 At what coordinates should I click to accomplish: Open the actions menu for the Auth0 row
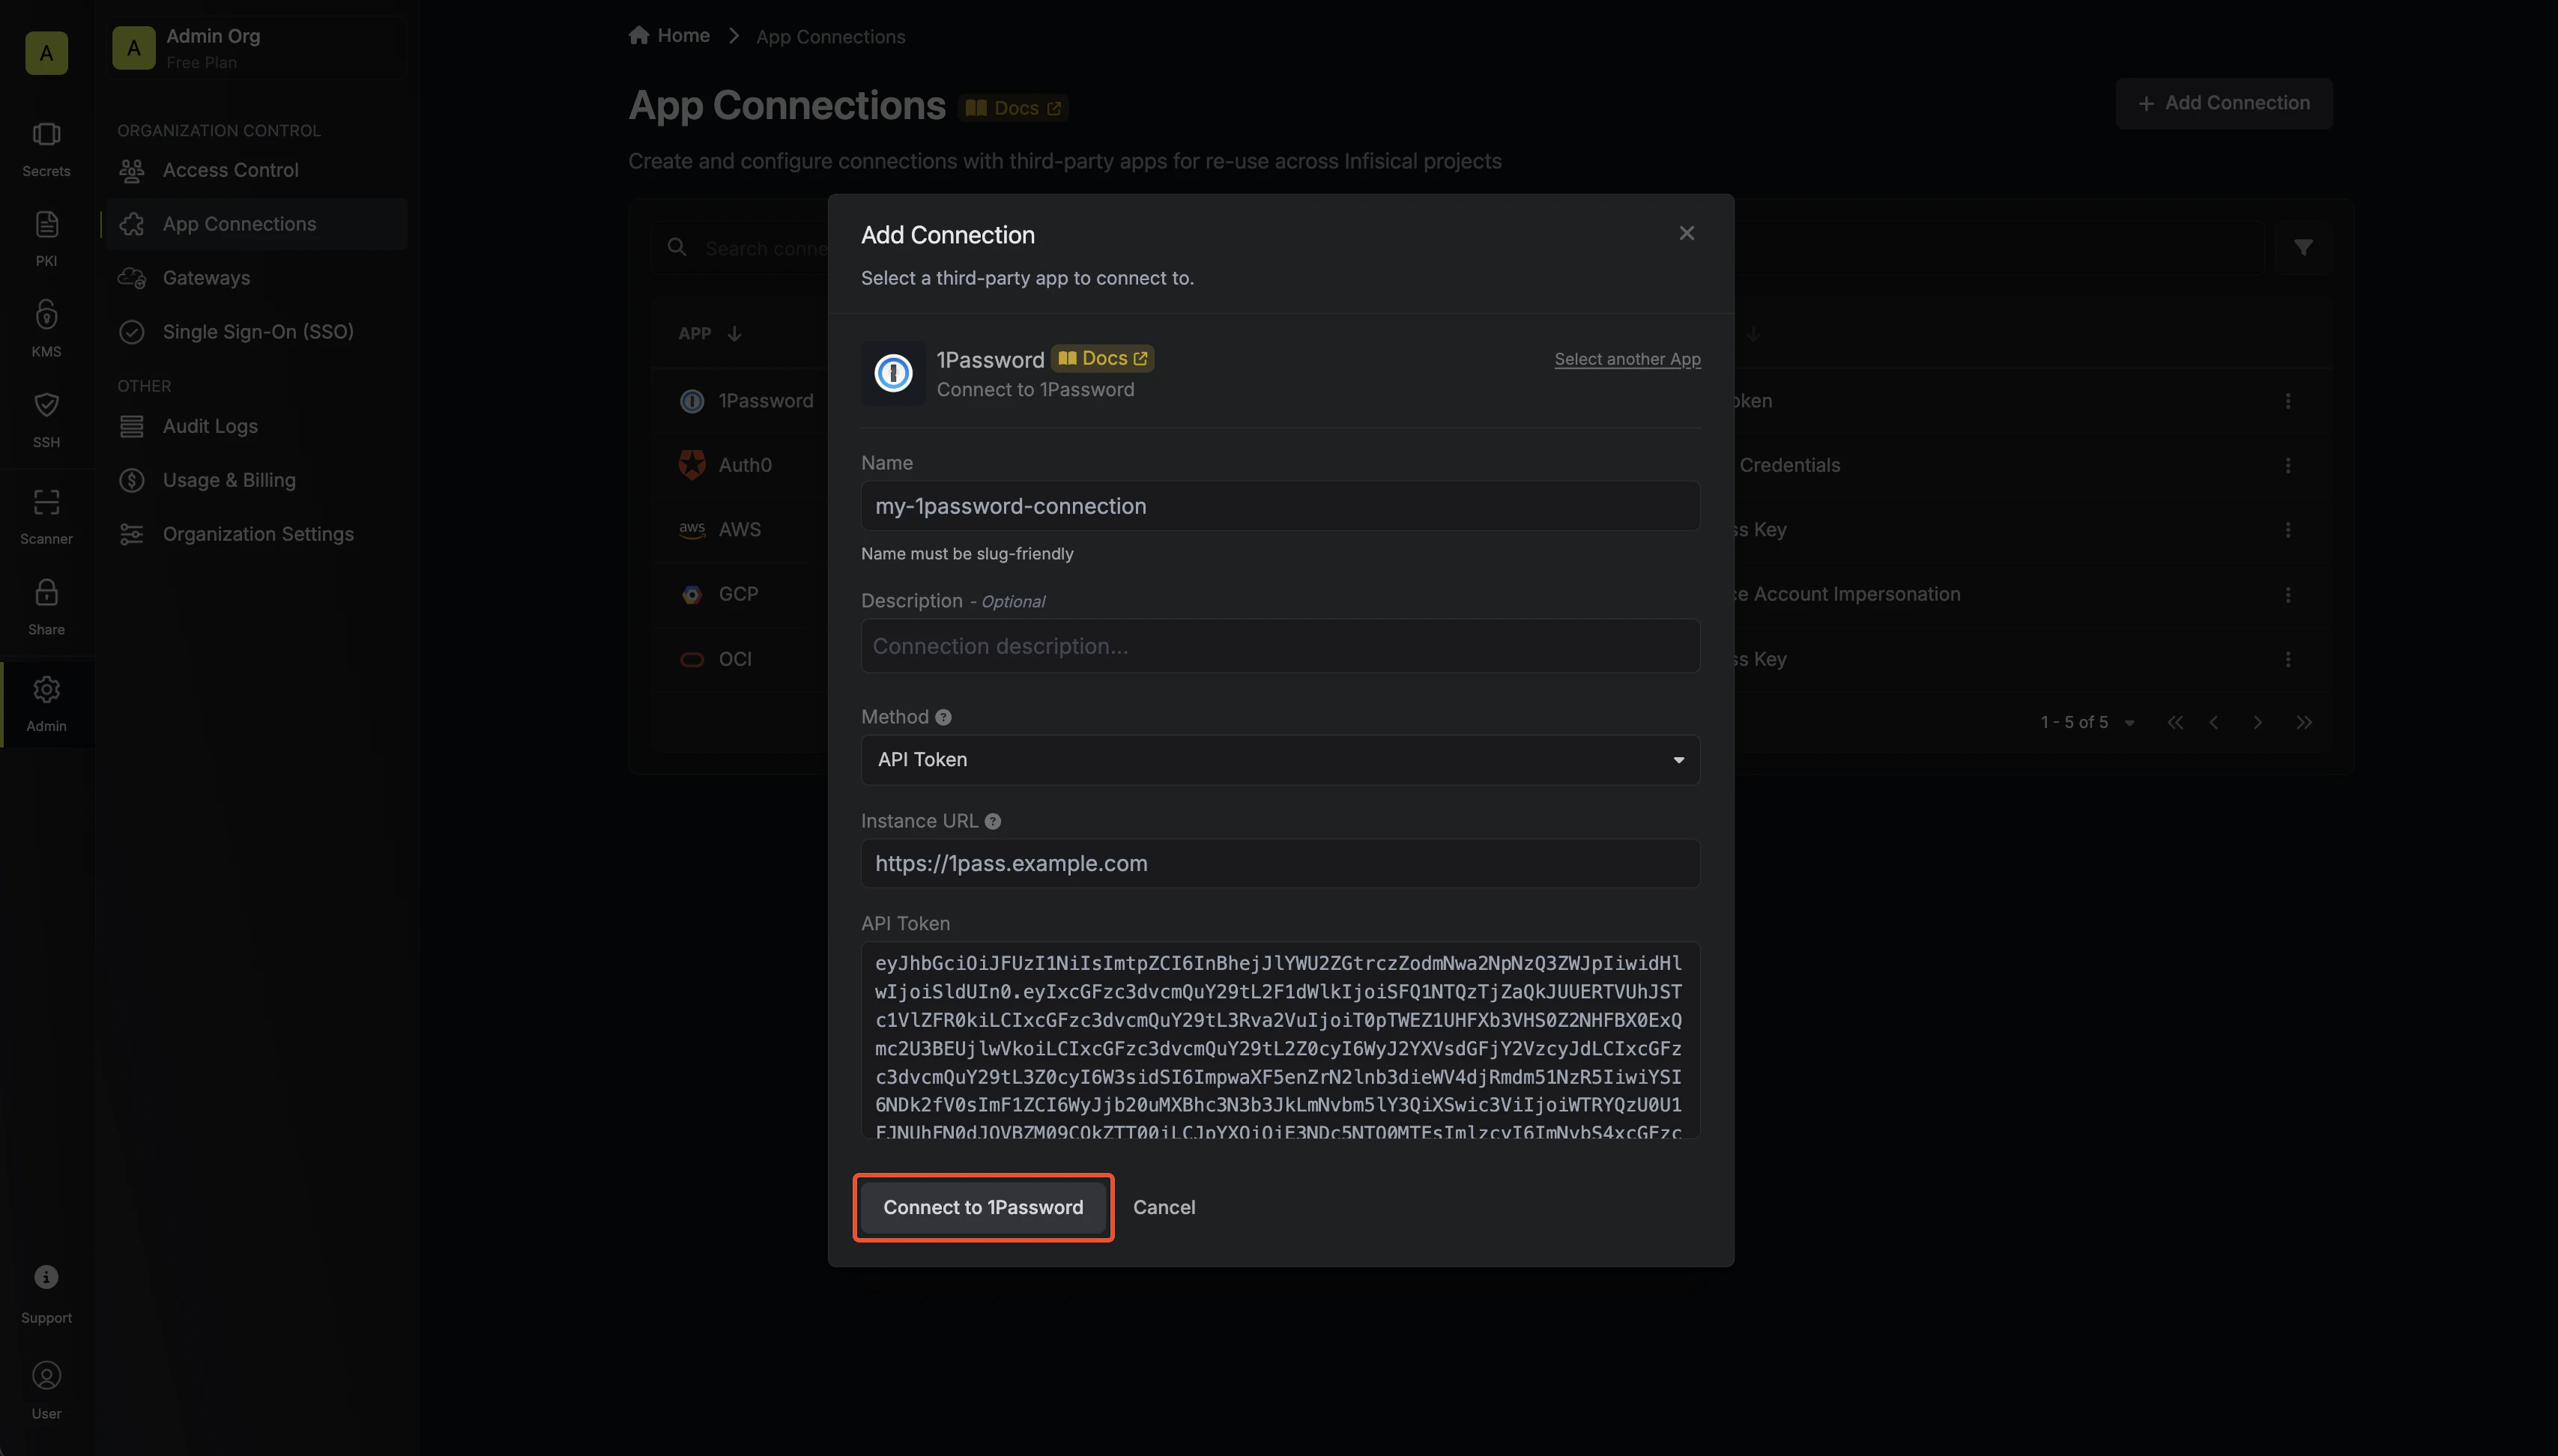(x=2287, y=465)
